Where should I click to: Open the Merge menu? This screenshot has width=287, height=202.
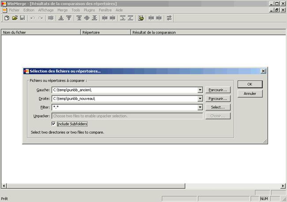[62, 10]
